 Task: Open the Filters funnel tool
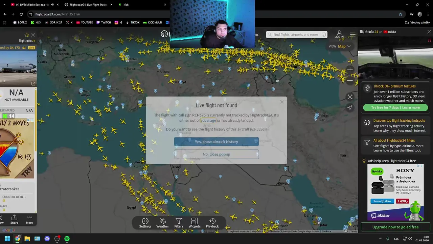[179, 223]
